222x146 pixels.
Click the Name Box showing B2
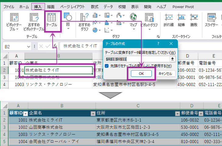pyautogui.click(x=15, y=47)
